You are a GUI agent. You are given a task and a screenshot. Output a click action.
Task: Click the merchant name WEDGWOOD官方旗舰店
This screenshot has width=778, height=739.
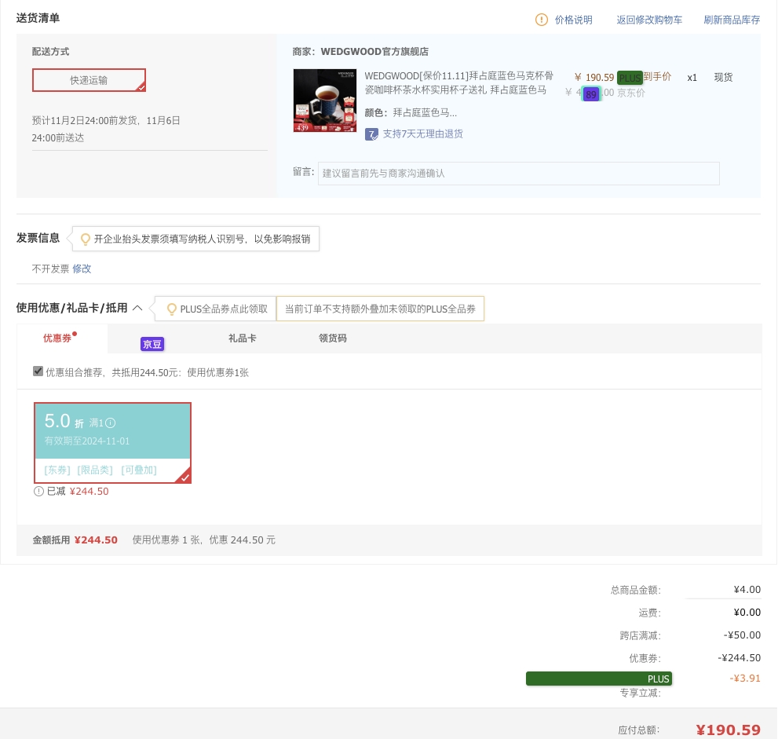coord(374,52)
